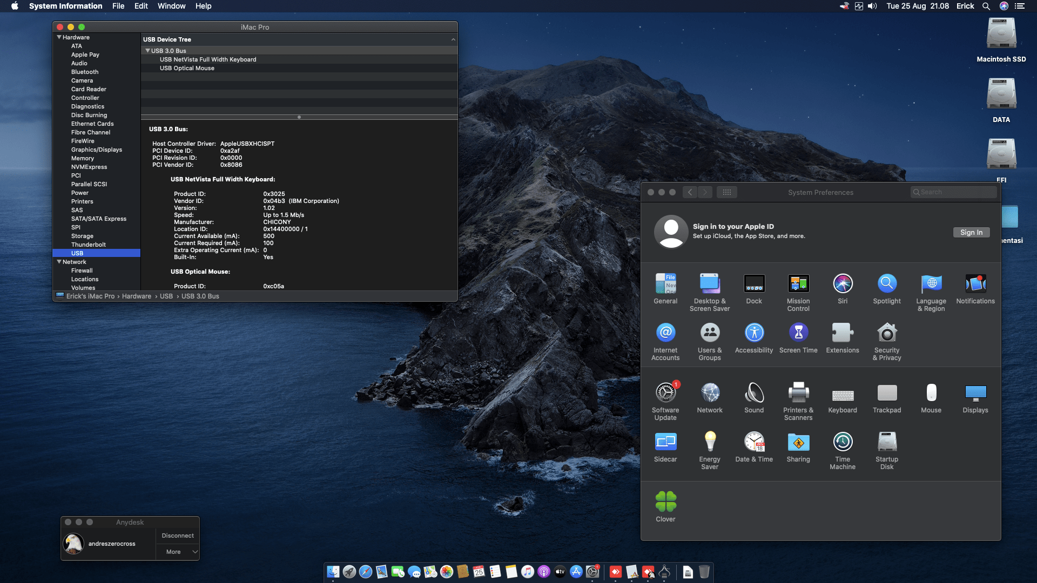Open Finder from the Dock
Screen dimensions: 1037x583
click(x=333, y=572)
